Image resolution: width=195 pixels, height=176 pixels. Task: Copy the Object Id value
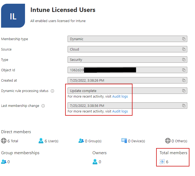point(184,70)
